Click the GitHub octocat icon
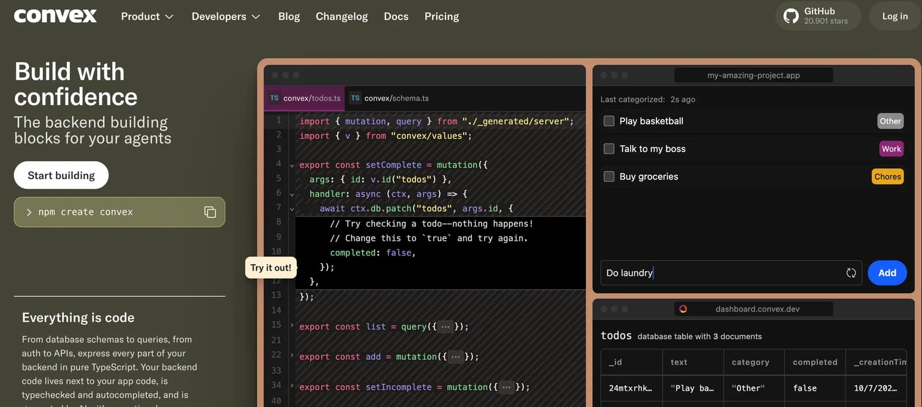This screenshot has height=407, width=922. pyautogui.click(x=791, y=16)
